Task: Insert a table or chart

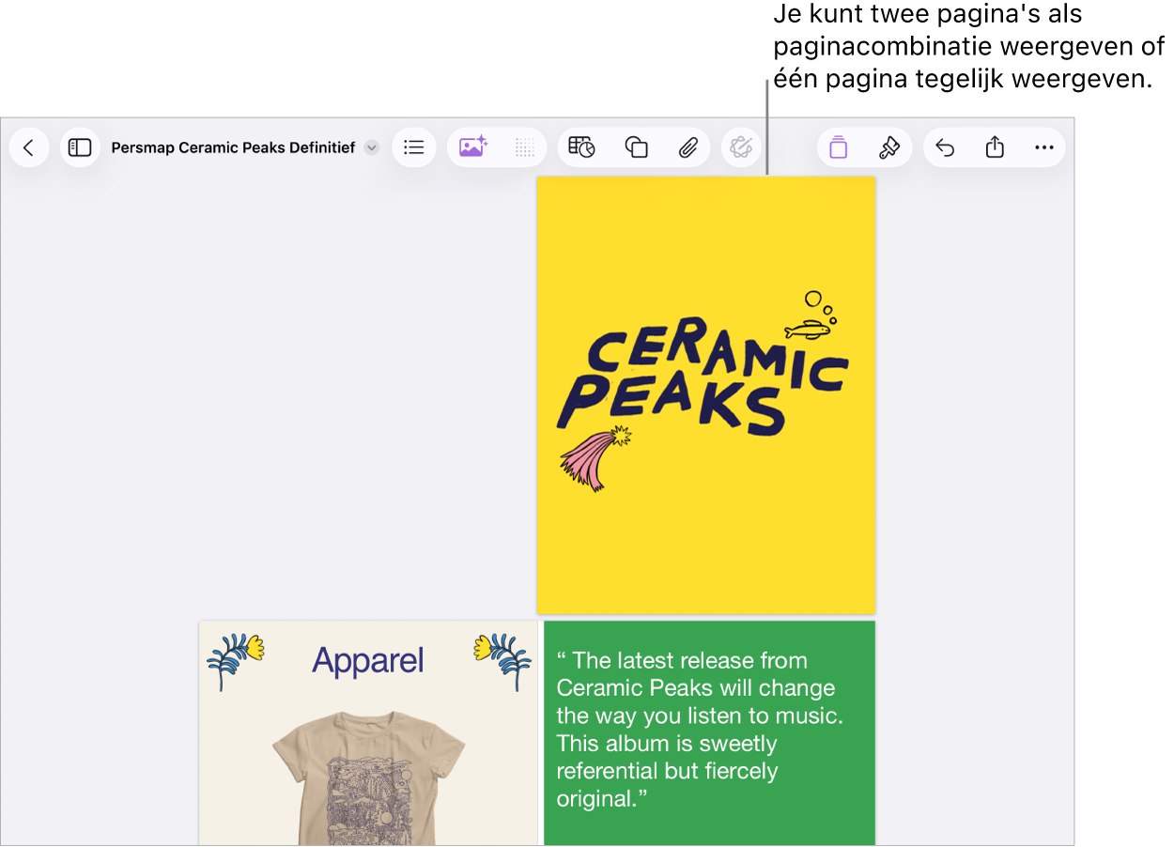Action: click(582, 147)
